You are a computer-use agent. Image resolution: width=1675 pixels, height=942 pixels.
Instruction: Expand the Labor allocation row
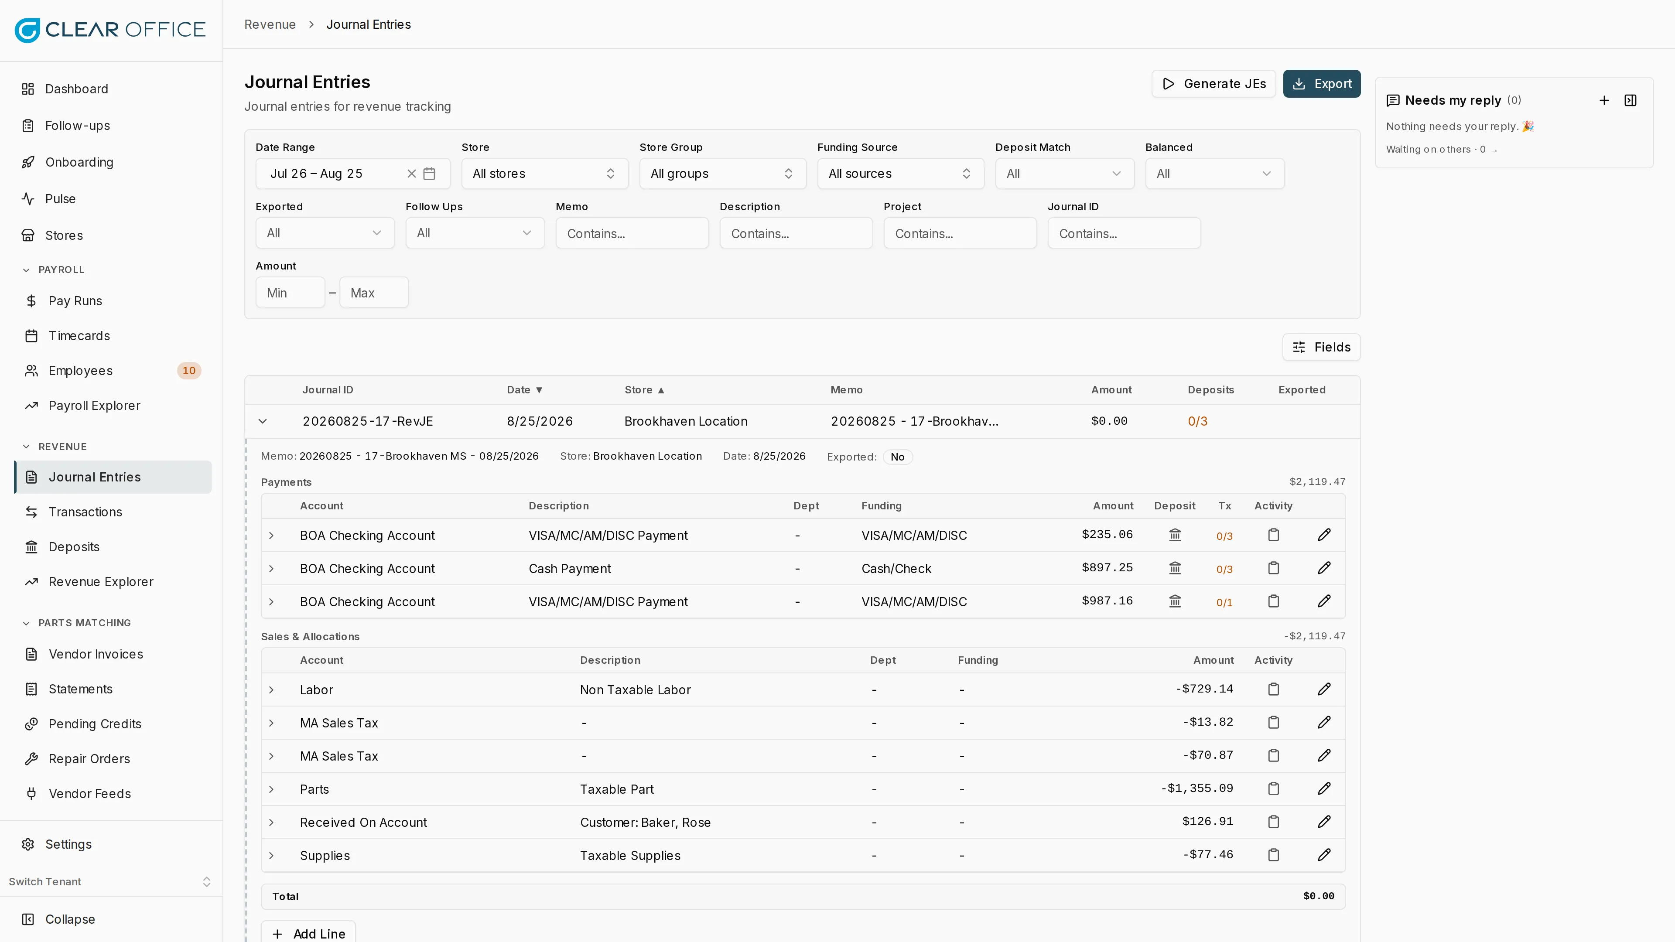(271, 690)
